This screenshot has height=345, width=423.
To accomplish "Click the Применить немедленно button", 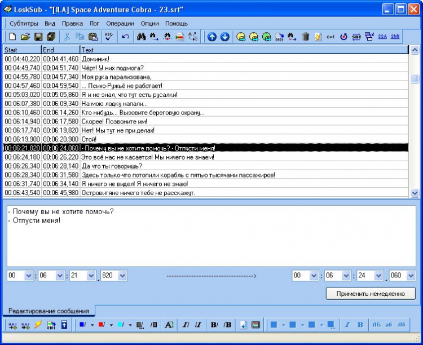I will pos(371,294).
